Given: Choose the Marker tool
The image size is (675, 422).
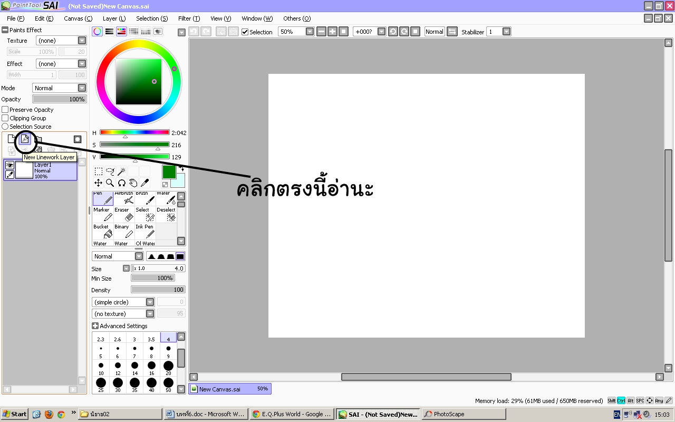Looking at the screenshot, I should click(103, 214).
